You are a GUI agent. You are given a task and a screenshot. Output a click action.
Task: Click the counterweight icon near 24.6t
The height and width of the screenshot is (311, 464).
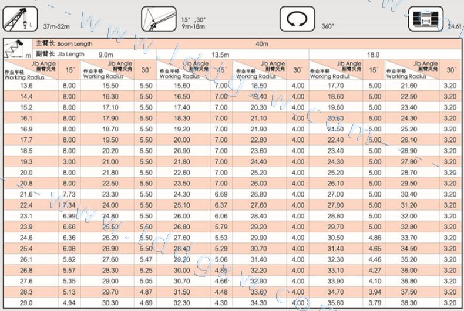pos(426,19)
